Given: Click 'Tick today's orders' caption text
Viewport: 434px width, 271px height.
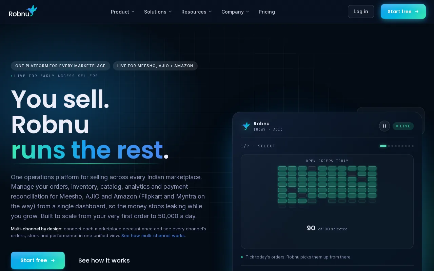Looking at the screenshot, I should click(x=298, y=257).
